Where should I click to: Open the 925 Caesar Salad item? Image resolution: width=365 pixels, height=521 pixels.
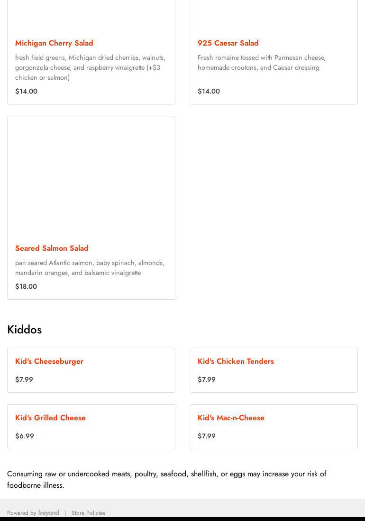[228, 43]
